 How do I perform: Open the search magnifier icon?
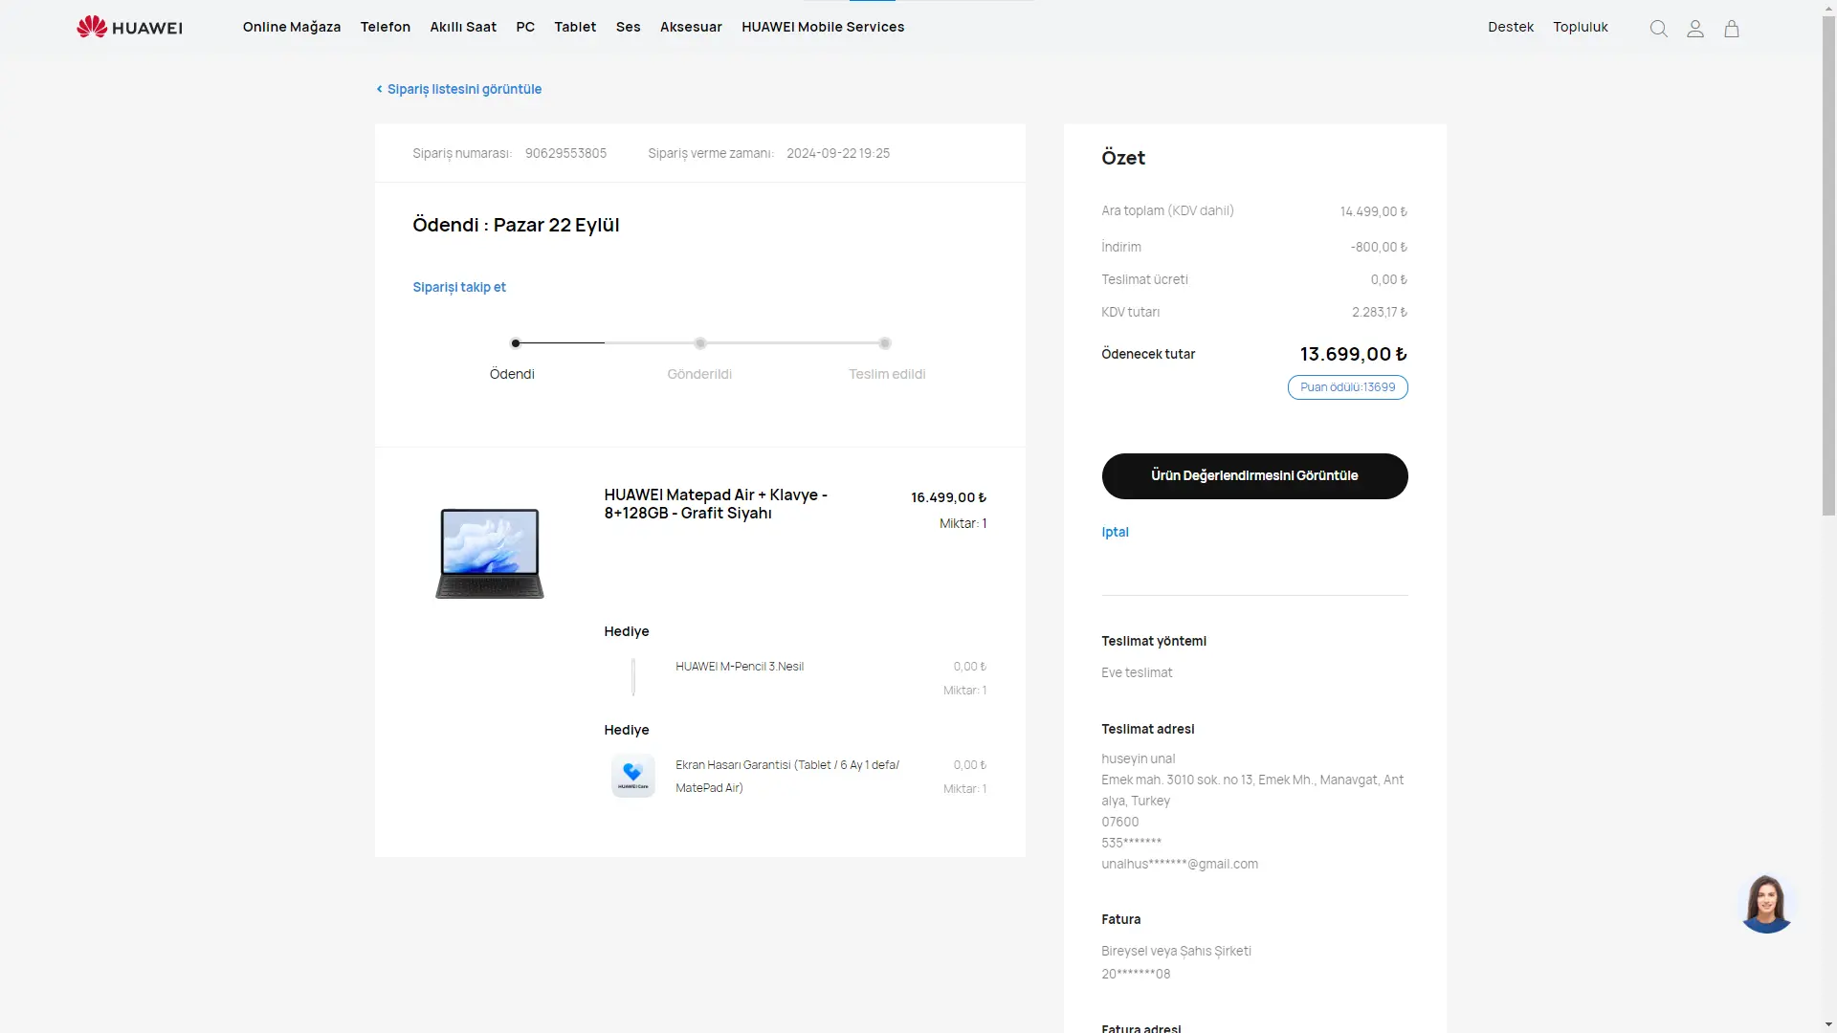1659,29
